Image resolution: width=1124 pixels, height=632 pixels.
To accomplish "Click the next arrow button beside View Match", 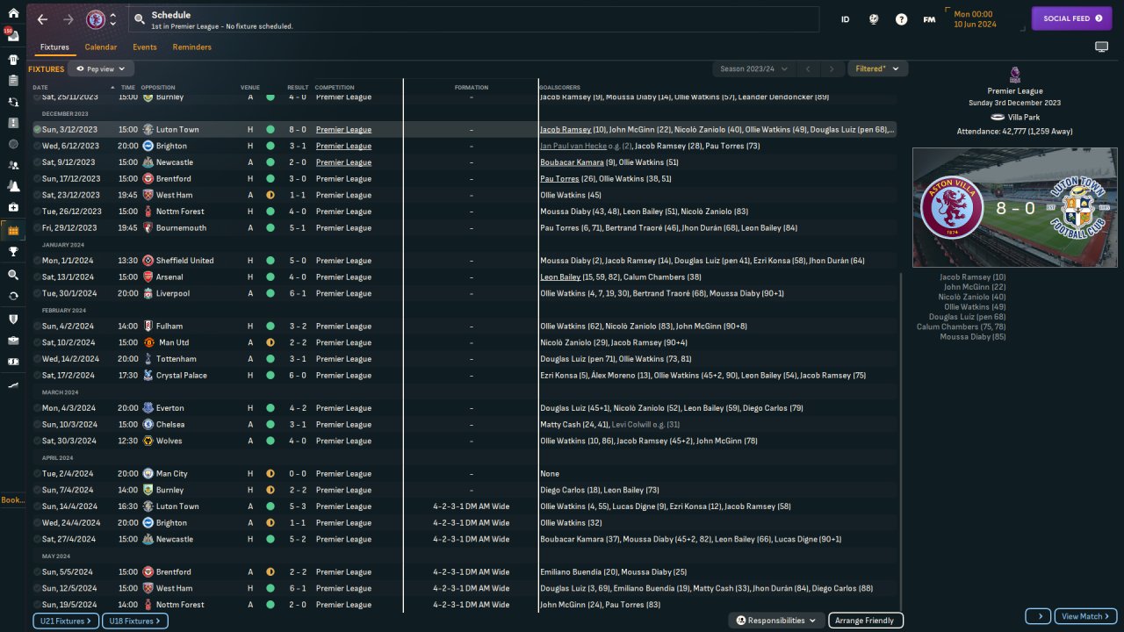I will tap(1038, 616).
